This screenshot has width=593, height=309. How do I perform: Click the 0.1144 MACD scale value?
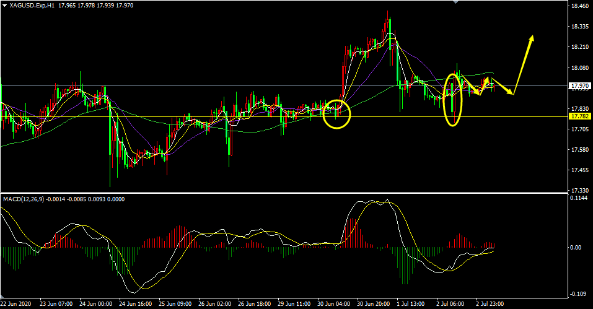[x=580, y=198]
